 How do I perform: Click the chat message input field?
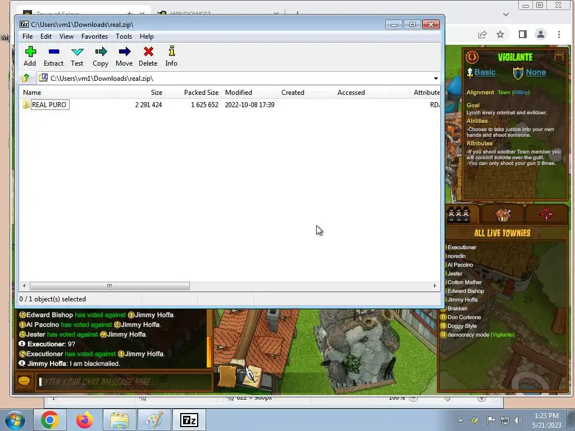(x=124, y=382)
